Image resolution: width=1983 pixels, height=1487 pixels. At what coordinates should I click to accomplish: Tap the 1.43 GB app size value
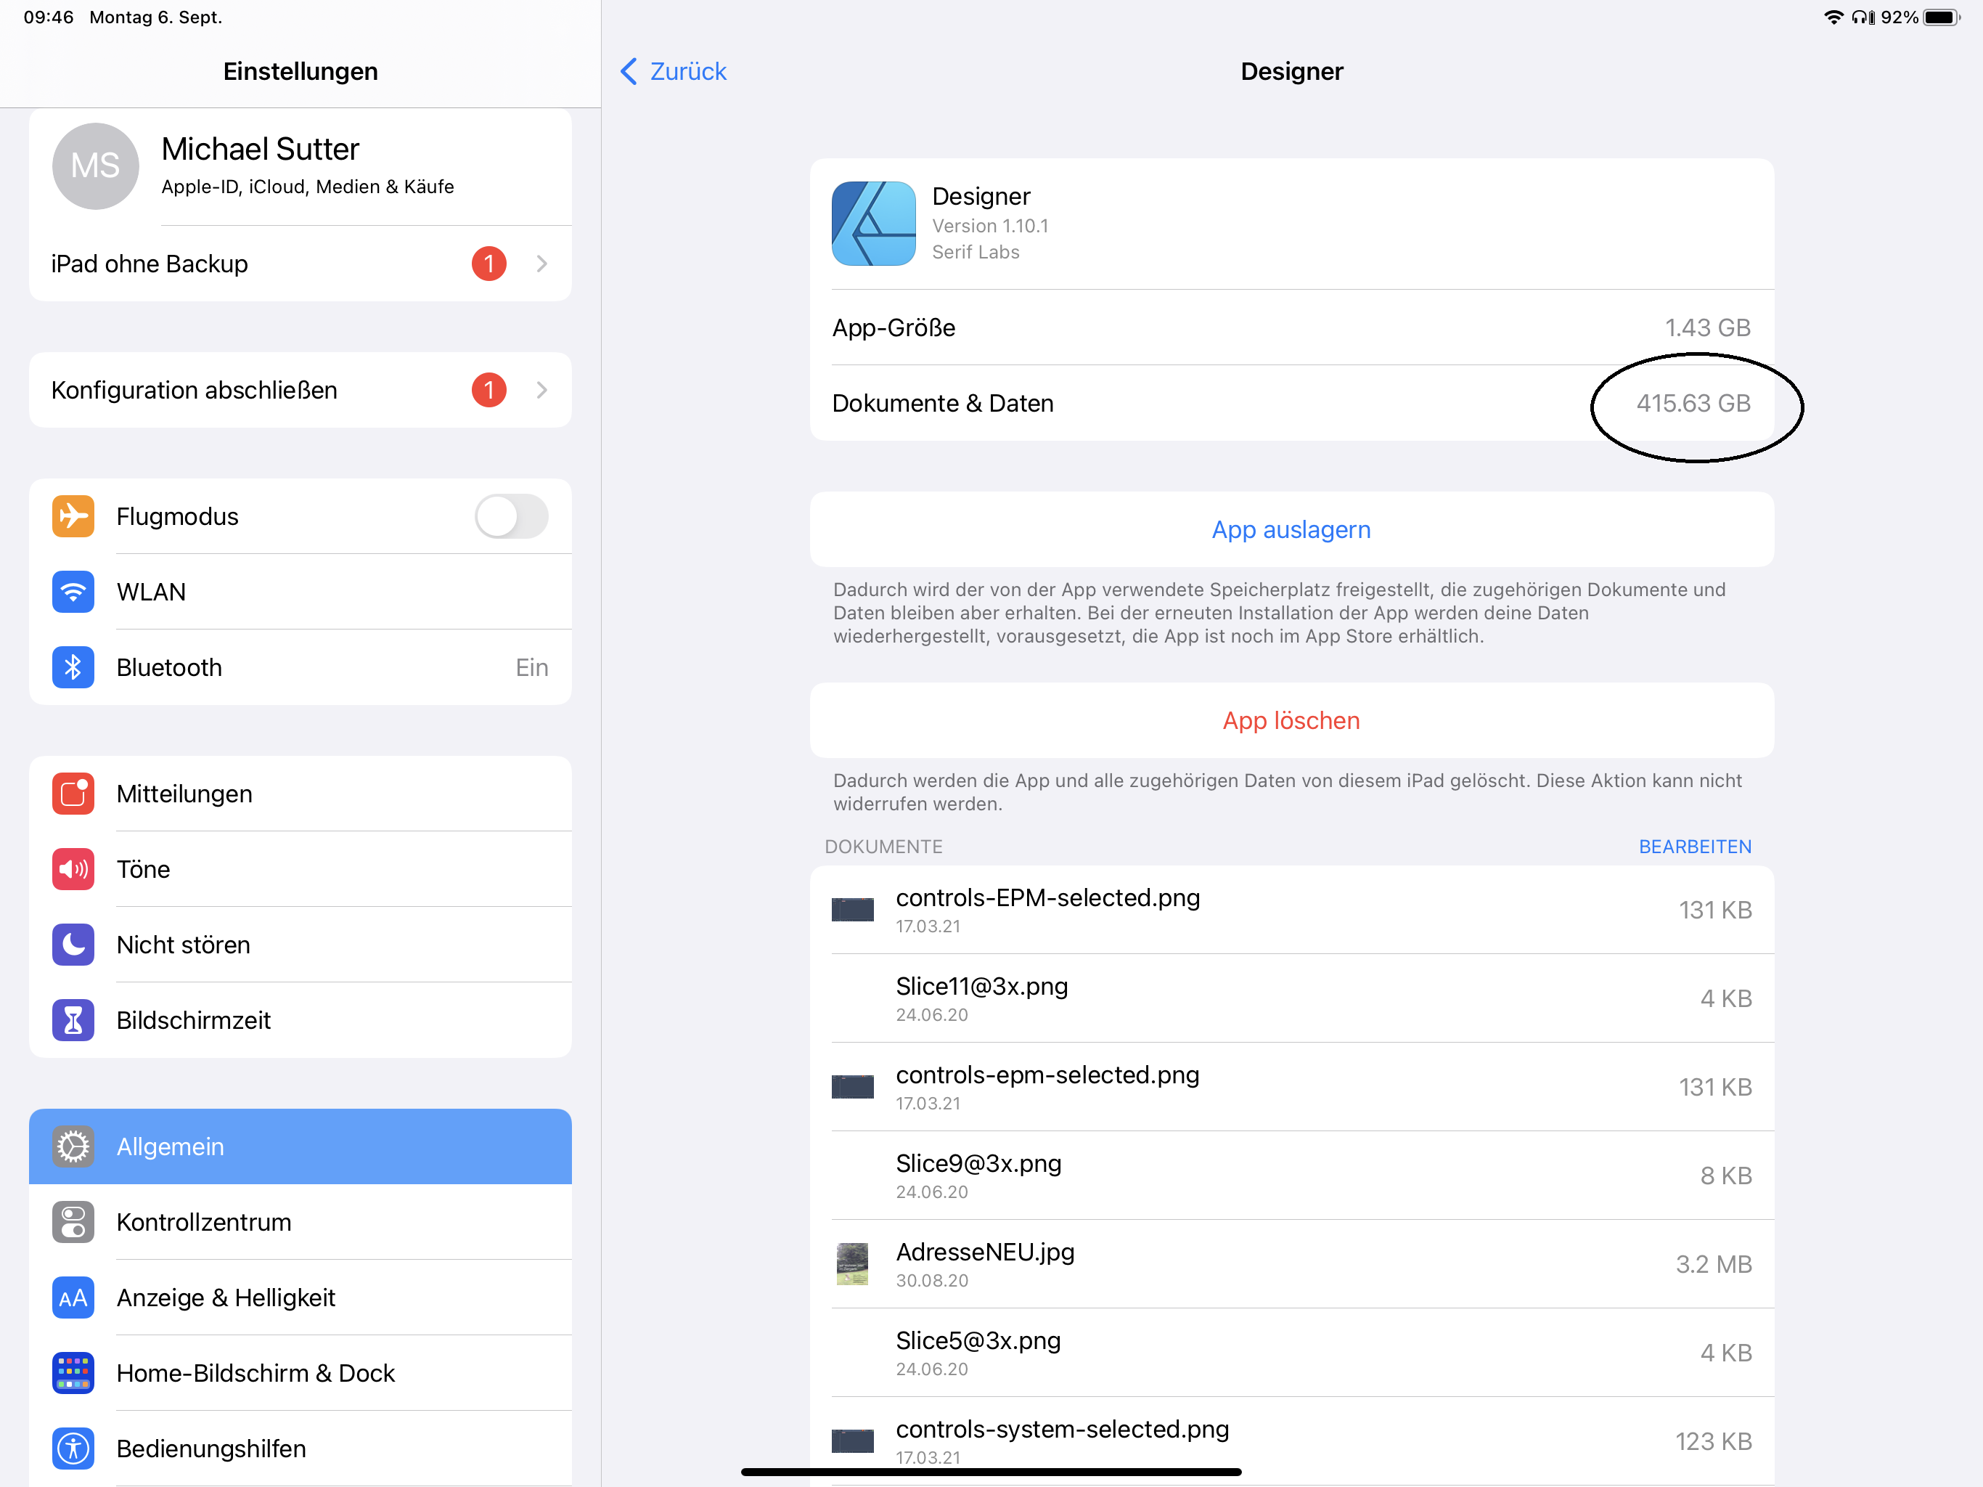1707,327
